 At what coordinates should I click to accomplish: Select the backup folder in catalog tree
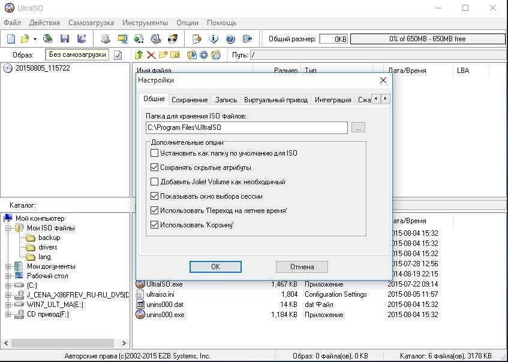(49, 238)
